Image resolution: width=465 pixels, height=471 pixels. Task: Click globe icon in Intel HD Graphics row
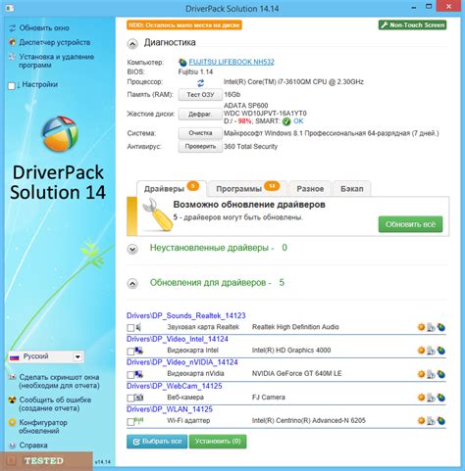(441, 351)
